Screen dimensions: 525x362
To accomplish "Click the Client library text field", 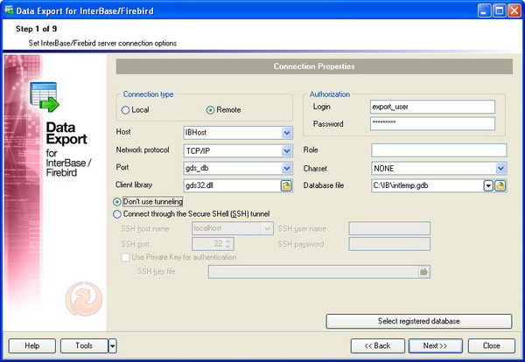I will [x=232, y=185].
